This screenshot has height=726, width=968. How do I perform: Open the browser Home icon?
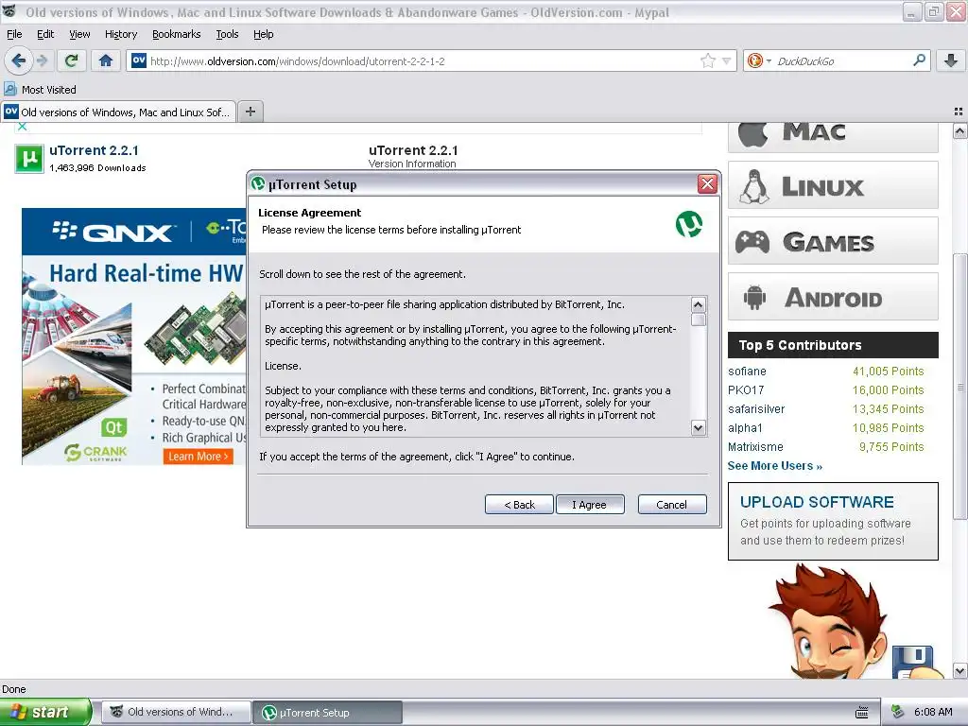(x=106, y=60)
